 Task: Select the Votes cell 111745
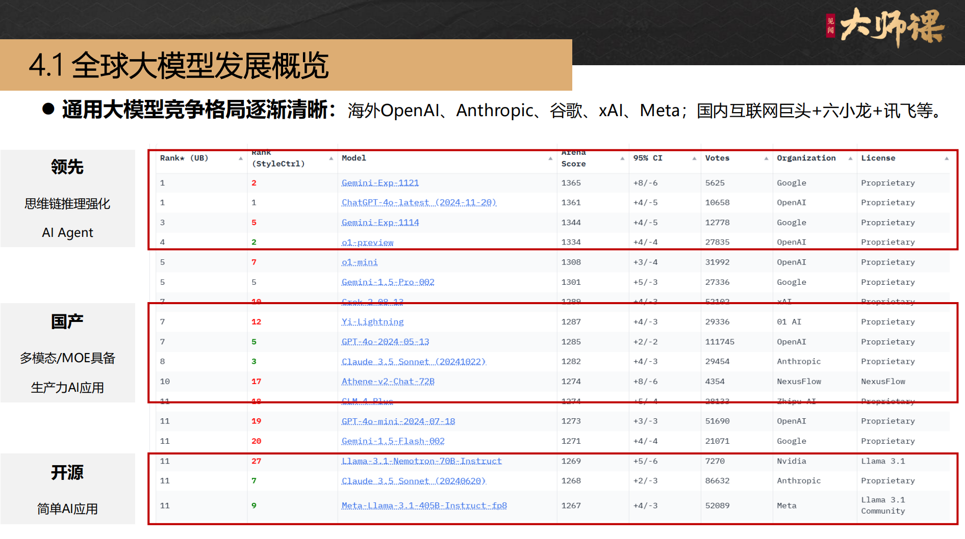720,342
